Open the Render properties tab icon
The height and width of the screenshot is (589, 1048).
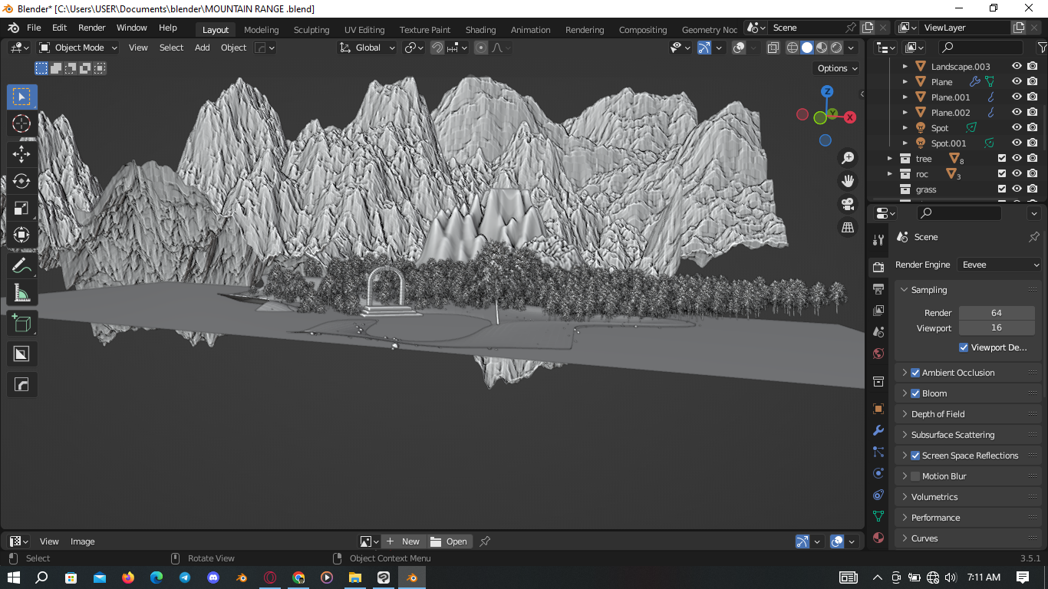(878, 268)
